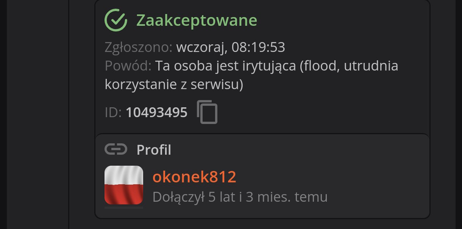This screenshot has height=229, width=462.
Task: Click the Zaakceptowane status heading
Action: pos(197,20)
